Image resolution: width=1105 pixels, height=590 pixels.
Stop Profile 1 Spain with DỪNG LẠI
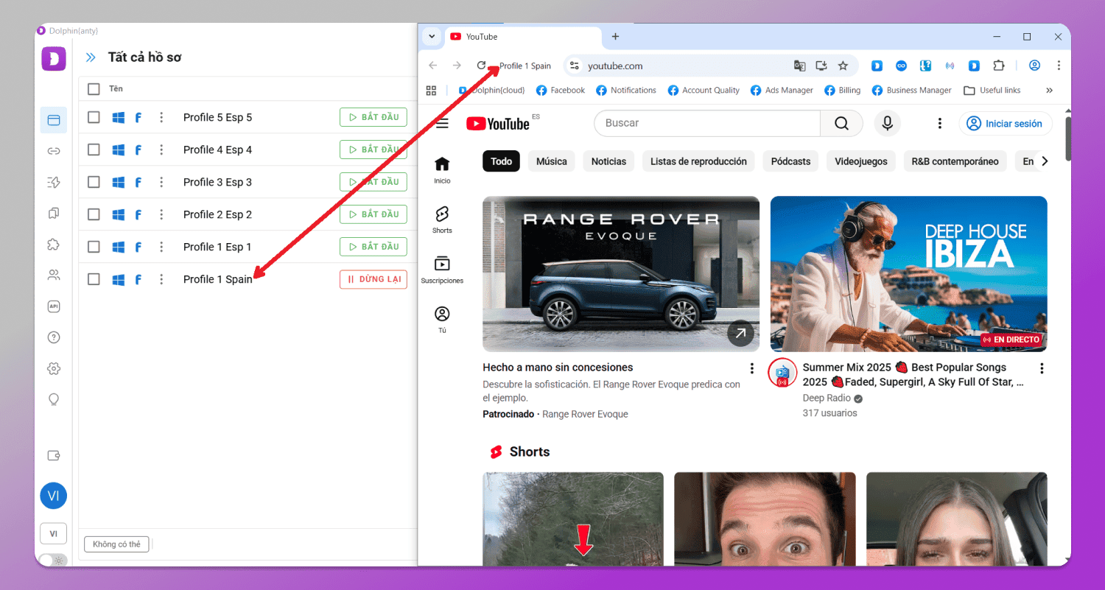(x=373, y=279)
